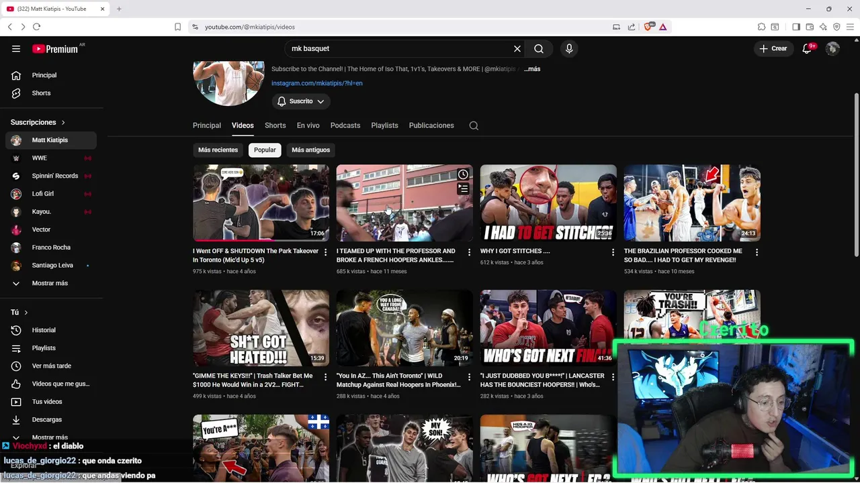Reload the page
Viewport: 860px width, 483px height.
click(x=36, y=27)
